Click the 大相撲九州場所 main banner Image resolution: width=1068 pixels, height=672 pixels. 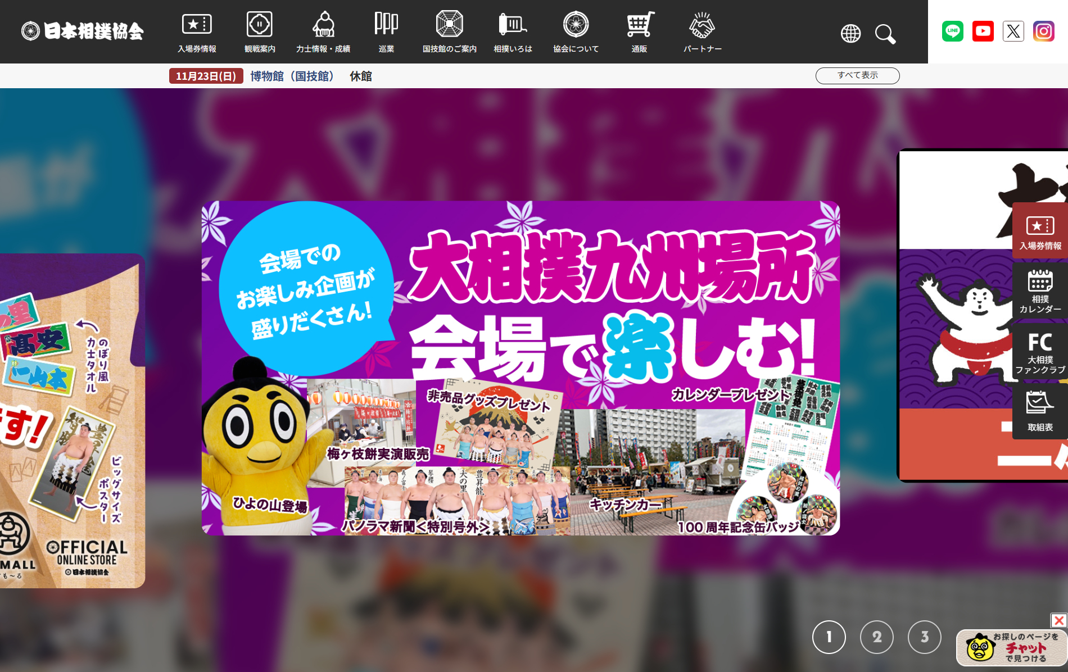point(521,368)
